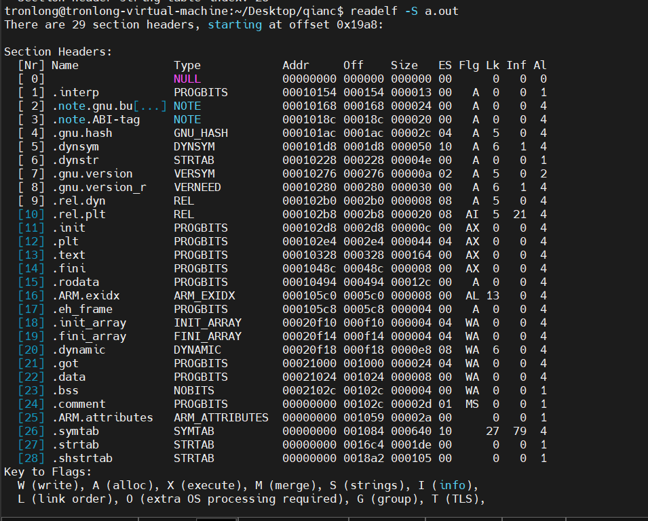Click size 0000e8 of .dynamic
648x521 pixels.
(411, 350)
